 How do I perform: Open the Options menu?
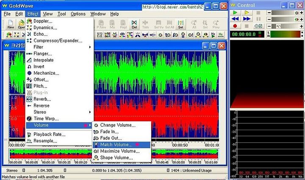(x=78, y=14)
